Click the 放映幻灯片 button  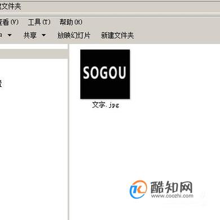(74, 35)
